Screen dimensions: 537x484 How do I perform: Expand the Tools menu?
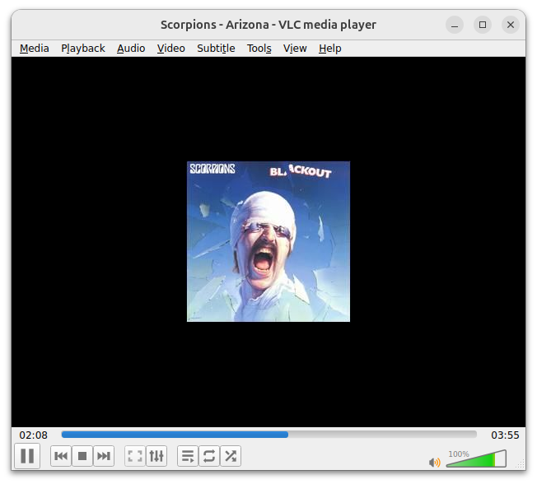(259, 49)
